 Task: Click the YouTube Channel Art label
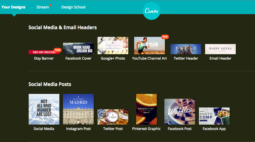point(150,58)
